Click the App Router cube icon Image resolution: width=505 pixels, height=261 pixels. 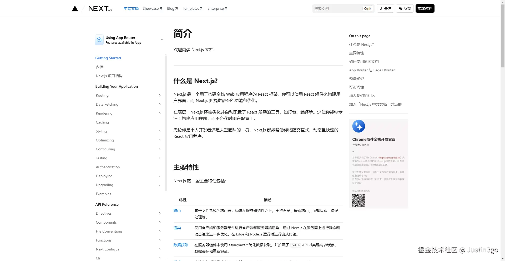tap(99, 40)
